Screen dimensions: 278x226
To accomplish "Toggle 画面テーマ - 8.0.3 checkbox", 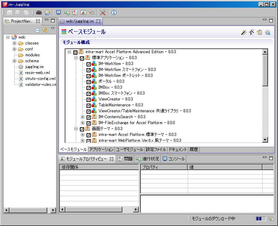I will 82,129.
